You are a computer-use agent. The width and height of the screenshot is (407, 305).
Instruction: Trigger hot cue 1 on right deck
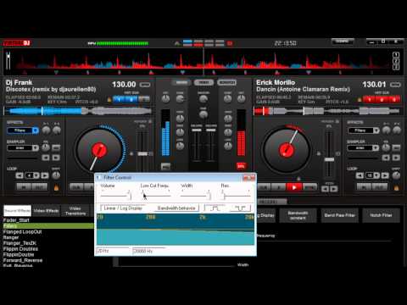(x=369, y=99)
